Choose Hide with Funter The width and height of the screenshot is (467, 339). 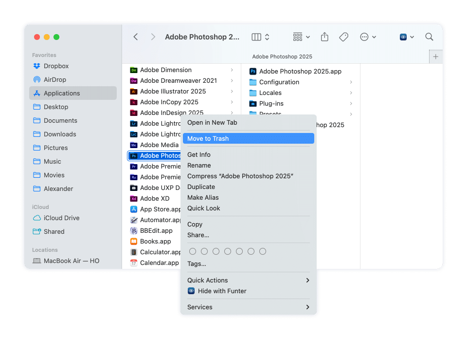[249, 291]
